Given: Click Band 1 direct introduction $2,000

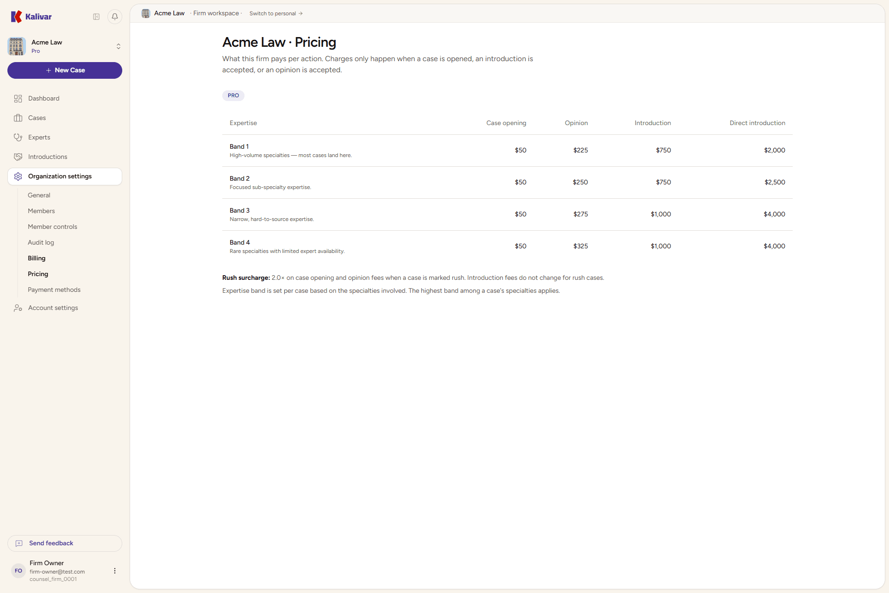Looking at the screenshot, I should 775,151.
